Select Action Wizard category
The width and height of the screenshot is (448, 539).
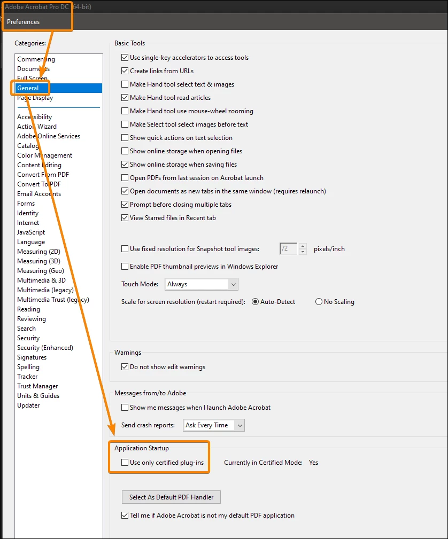tap(58, 127)
